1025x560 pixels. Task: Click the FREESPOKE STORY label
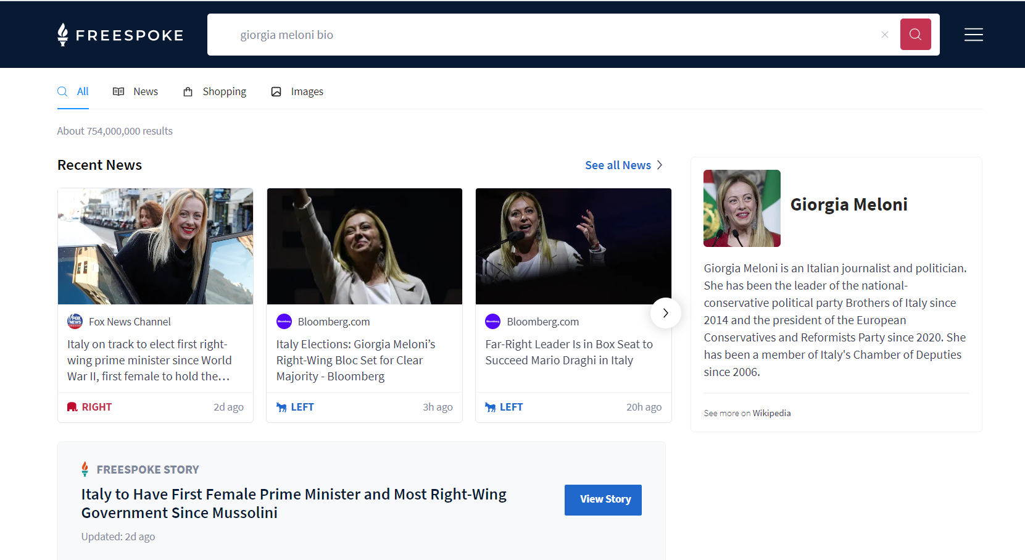coord(147,469)
